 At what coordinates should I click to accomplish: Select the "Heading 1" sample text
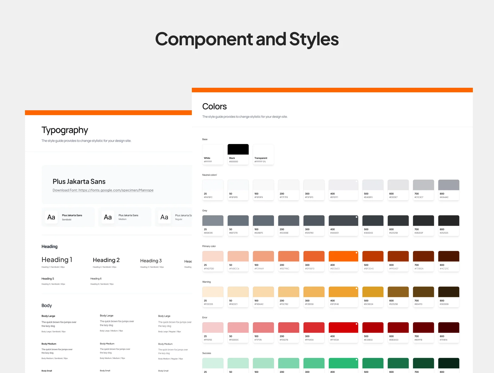57,260
